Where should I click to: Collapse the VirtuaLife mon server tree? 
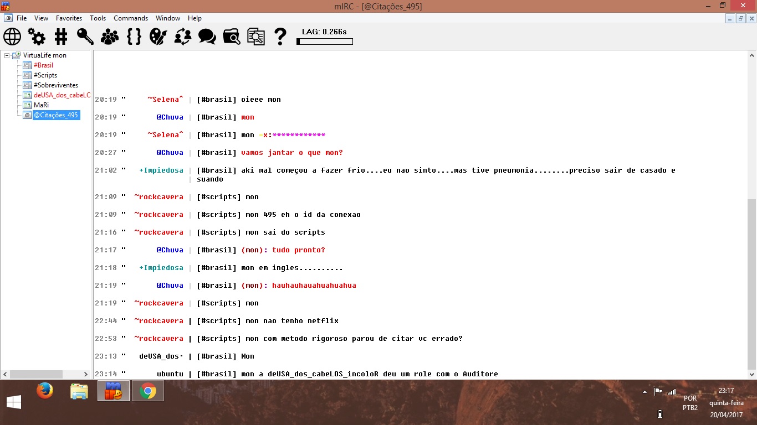coord(7,55)
